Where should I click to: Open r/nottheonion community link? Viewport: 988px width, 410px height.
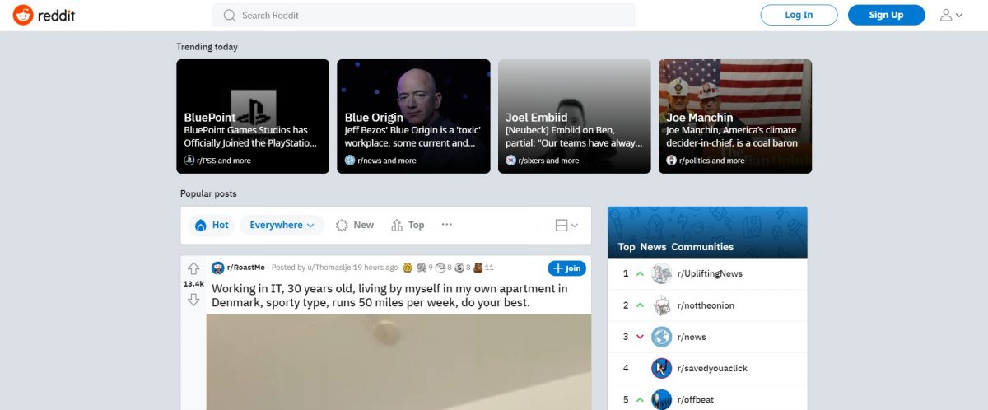click(706, 305)
